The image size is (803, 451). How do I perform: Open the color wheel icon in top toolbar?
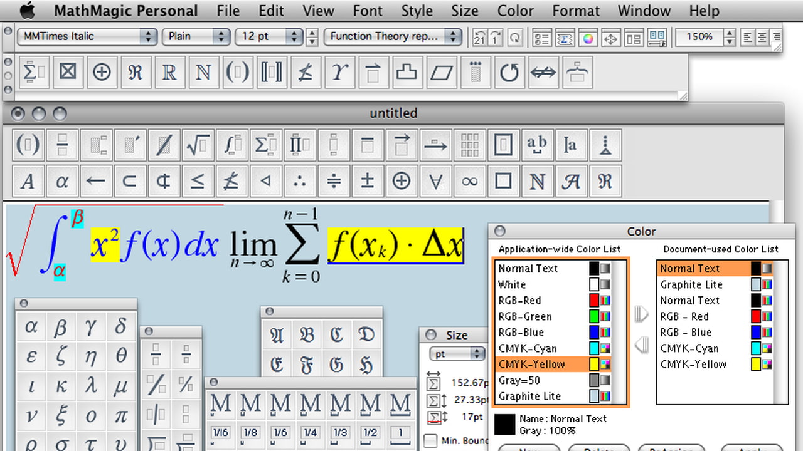point(587,38)
